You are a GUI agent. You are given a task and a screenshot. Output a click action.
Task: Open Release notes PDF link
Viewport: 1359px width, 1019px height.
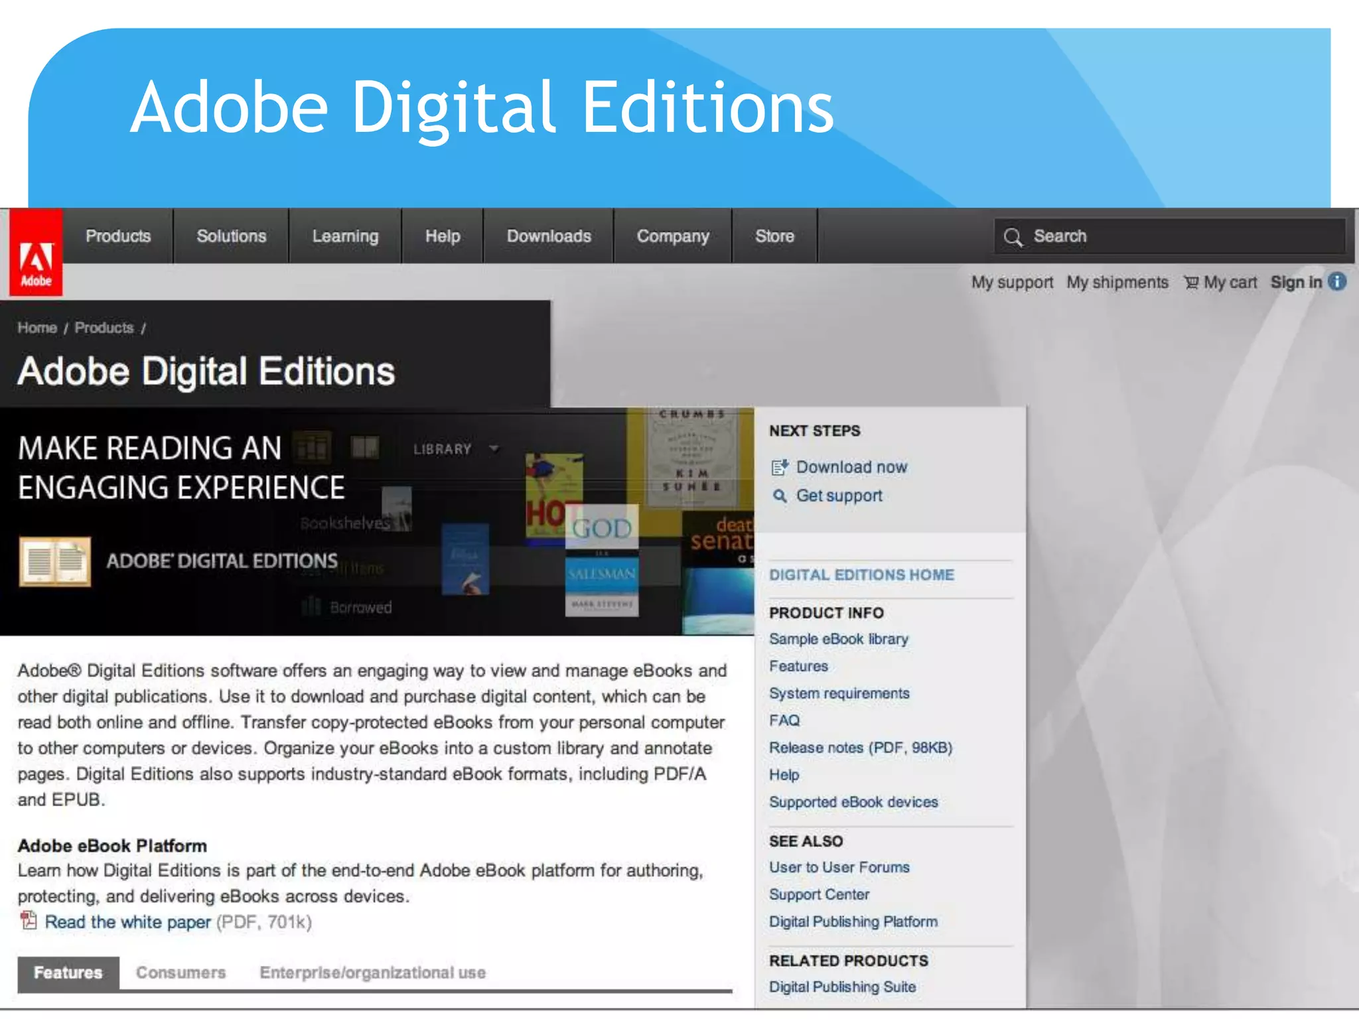click(861, 748)
